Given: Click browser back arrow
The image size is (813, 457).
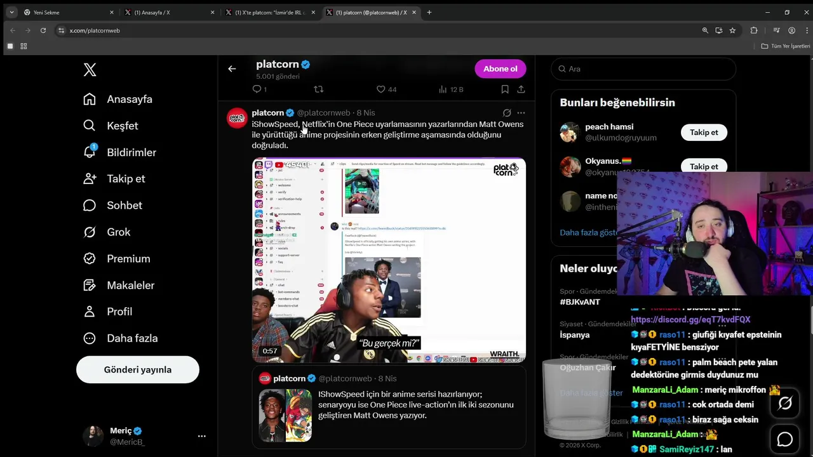Looking at the screenshot, I should pos(12,30).
